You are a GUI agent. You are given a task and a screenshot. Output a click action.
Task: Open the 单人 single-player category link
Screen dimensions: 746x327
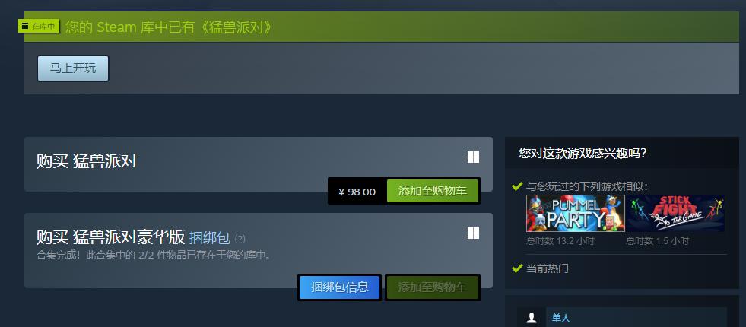561,318
